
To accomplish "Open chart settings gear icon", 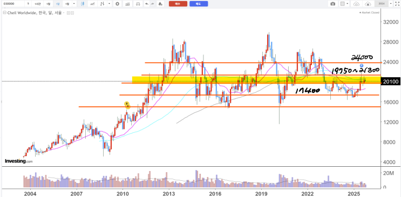I will point(117,4).
